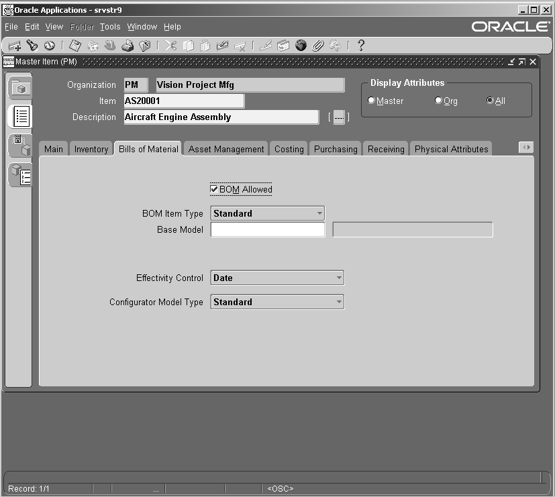The image size is (555, 497).
Task: Open the File menu
Action: [x=11, y=27]
